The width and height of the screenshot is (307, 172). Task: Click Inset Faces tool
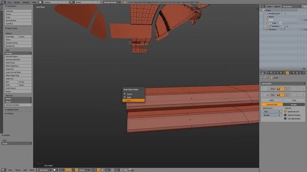pyautogui.click(x=18, y=63)
